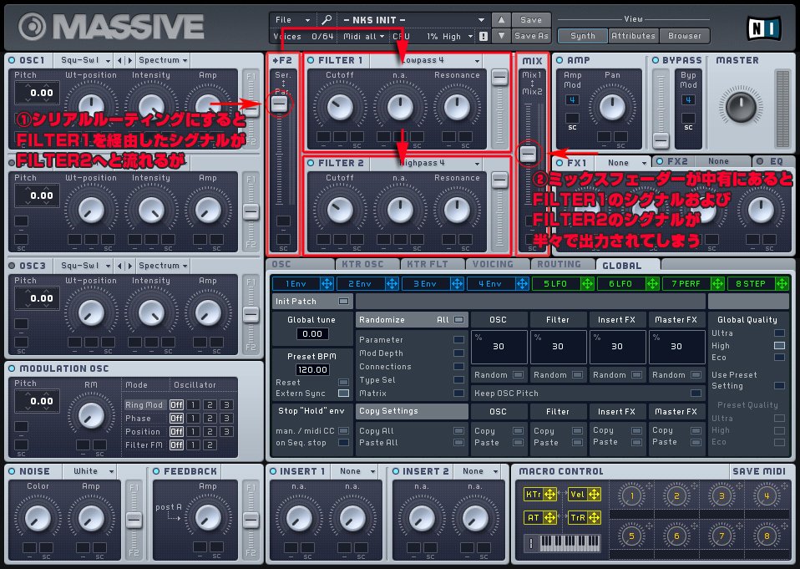Screen dimensions: 800x569
Task: Switch to the VOICING tab
Action: [493, 264]
